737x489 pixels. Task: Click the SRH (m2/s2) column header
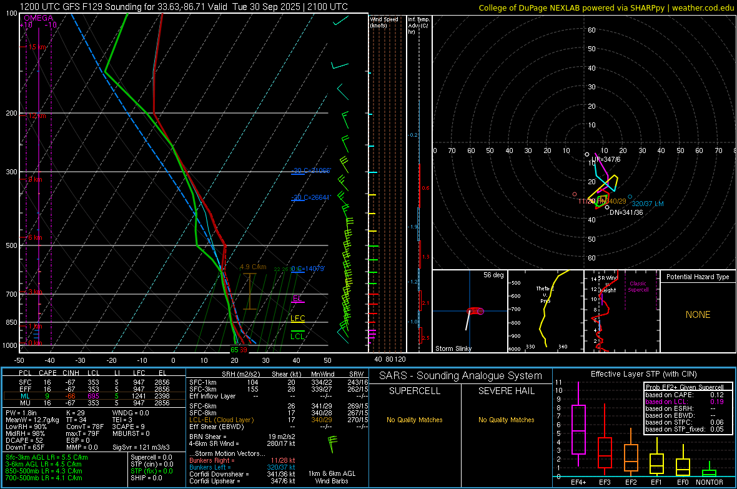[240, 374]
